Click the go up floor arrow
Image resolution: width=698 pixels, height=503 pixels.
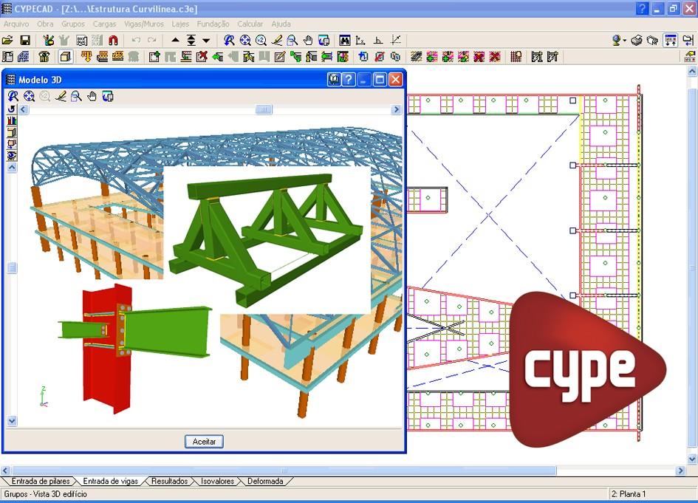click(x=175, y=41)
